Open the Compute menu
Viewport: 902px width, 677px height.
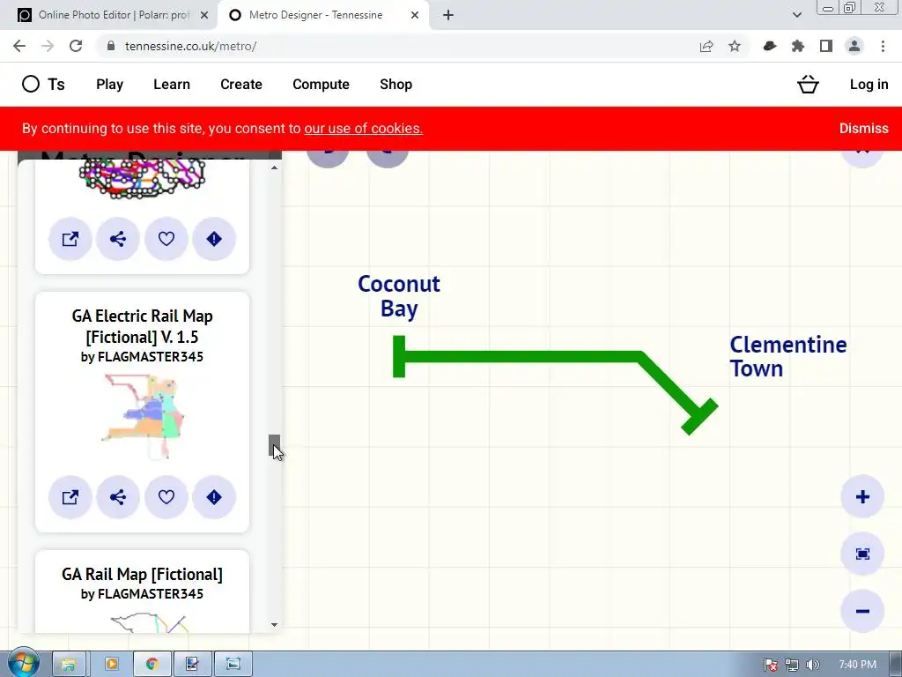tap(321, 84)
